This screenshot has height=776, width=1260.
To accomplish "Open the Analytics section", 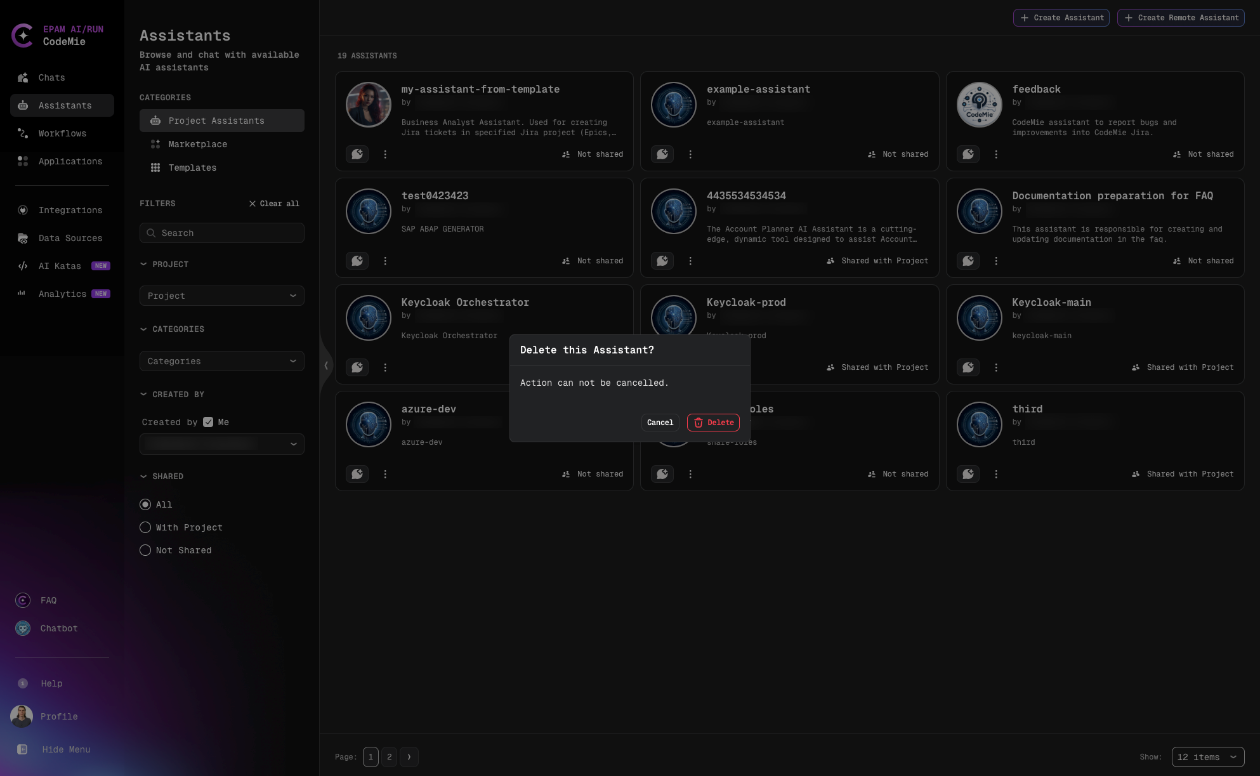I will [62, 294].
